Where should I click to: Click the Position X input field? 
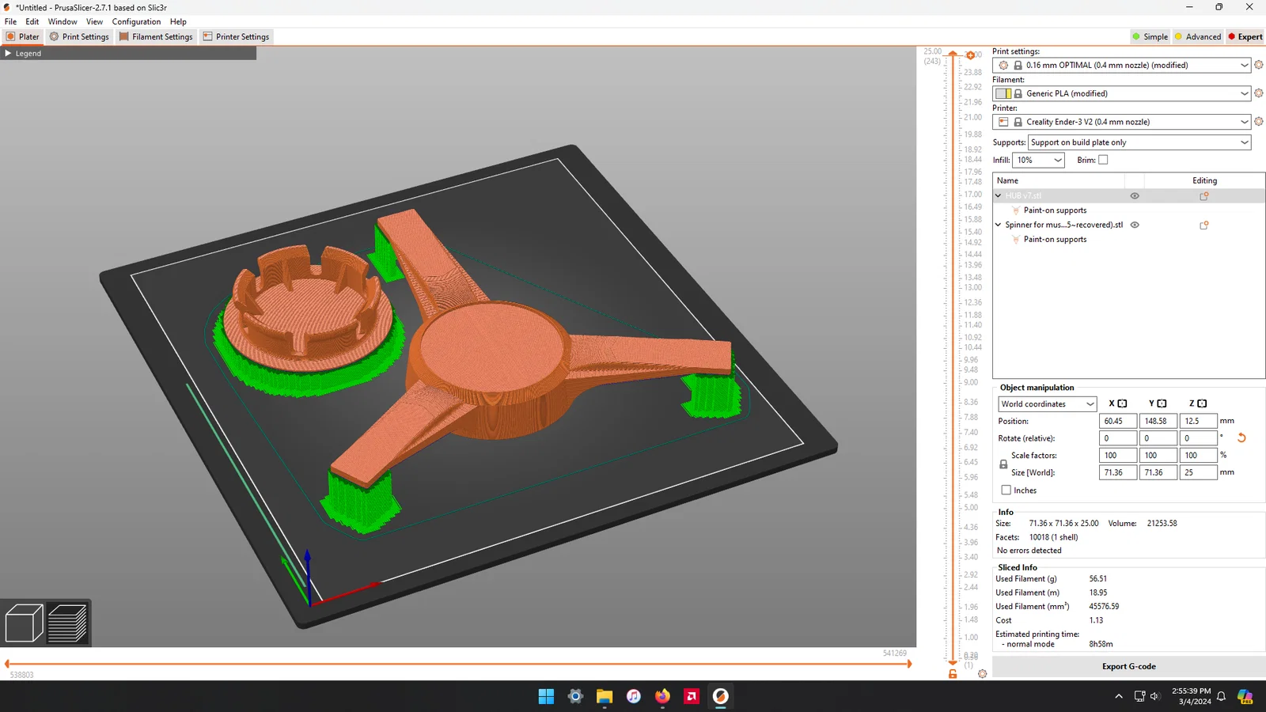point(1117,422)
